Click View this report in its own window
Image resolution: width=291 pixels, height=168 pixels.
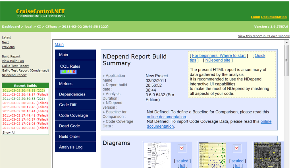click(264, 36)
